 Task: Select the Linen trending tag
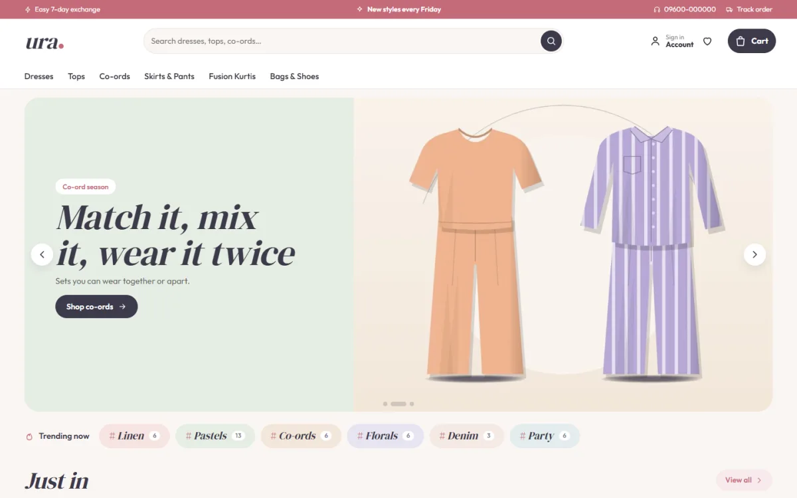pyautogui.click(x=134, y=436)
